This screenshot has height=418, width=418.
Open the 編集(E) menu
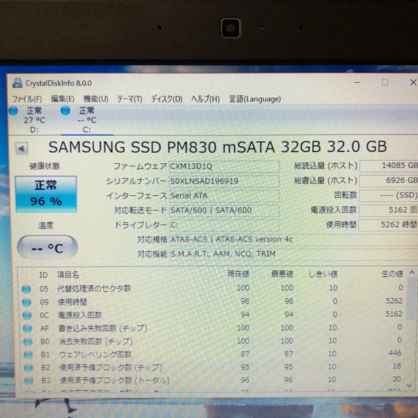point(63,99)
